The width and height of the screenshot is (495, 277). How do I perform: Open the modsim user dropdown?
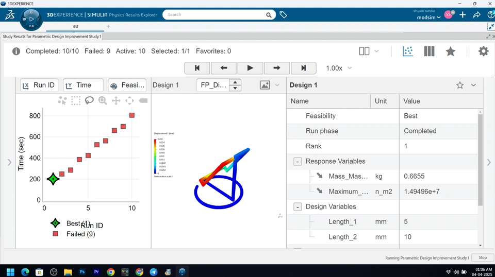[x=428, y=18]
